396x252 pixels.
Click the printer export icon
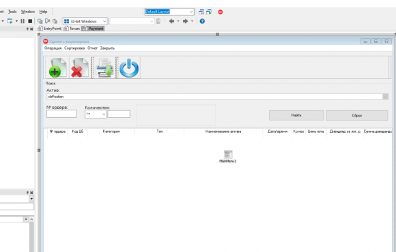click(104, 67)
